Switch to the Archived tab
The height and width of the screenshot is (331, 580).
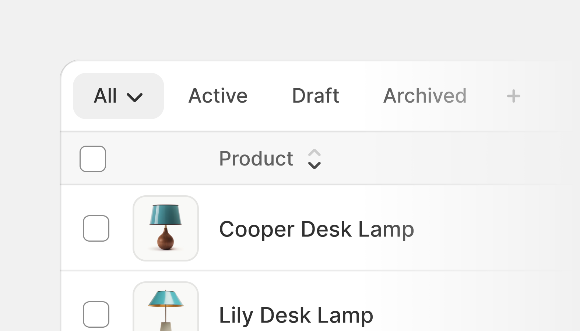pos(425,96)
